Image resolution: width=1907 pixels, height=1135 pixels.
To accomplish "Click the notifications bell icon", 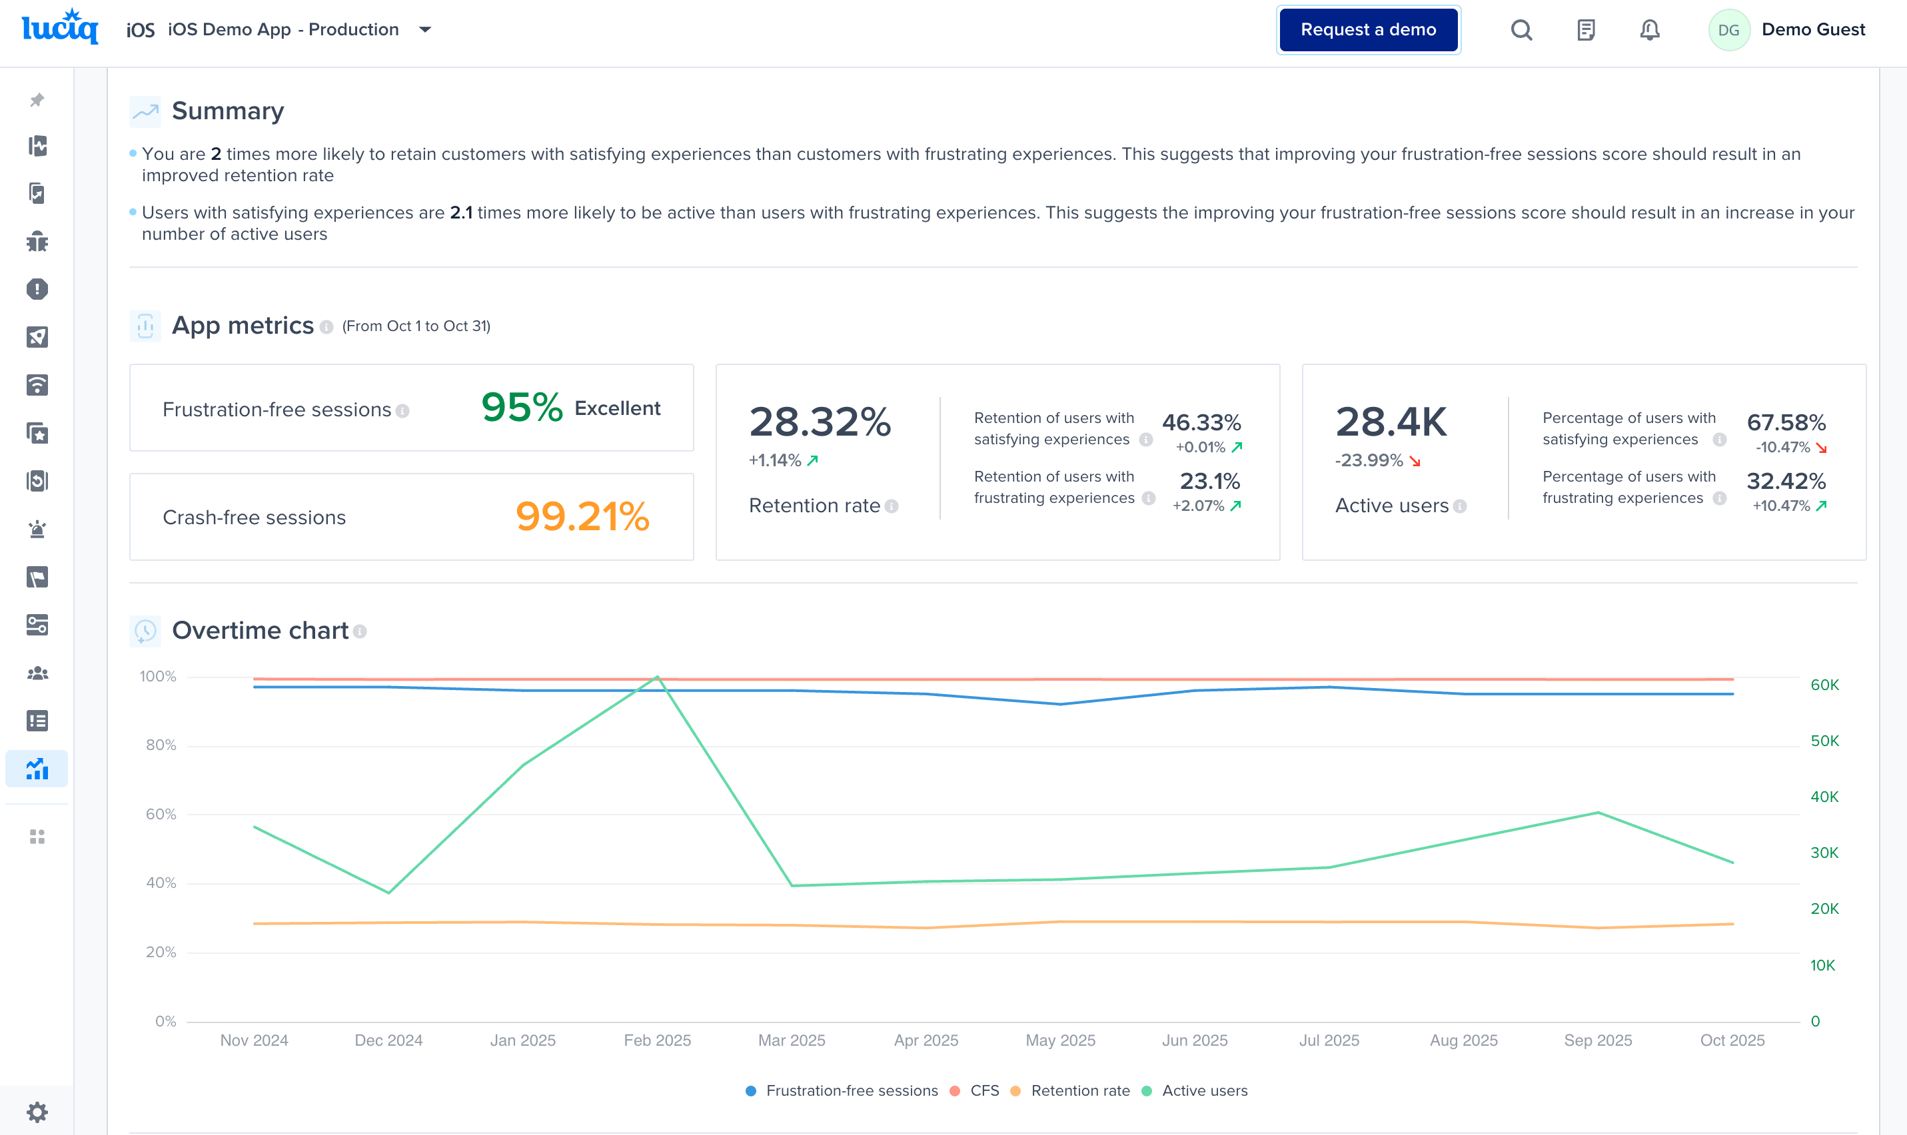I will click(1649, 30).
